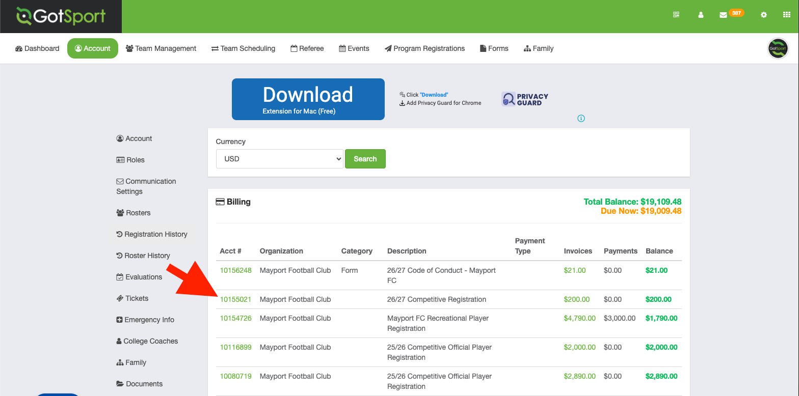799x396 pixels.
Task: Click the Invoices column header
Action: (578, 251)
